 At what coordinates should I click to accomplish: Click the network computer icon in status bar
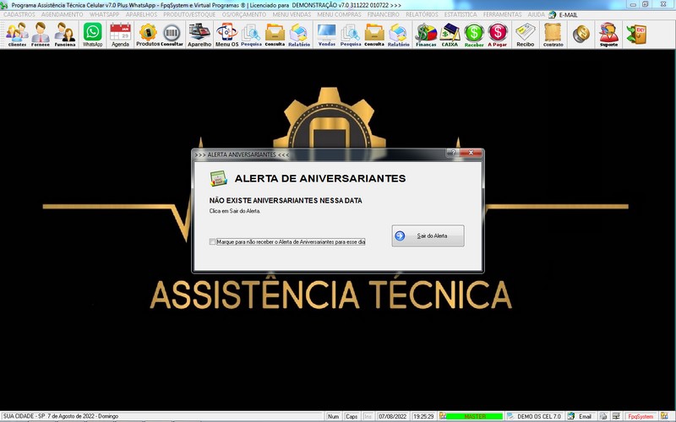[x=616, y=416]
